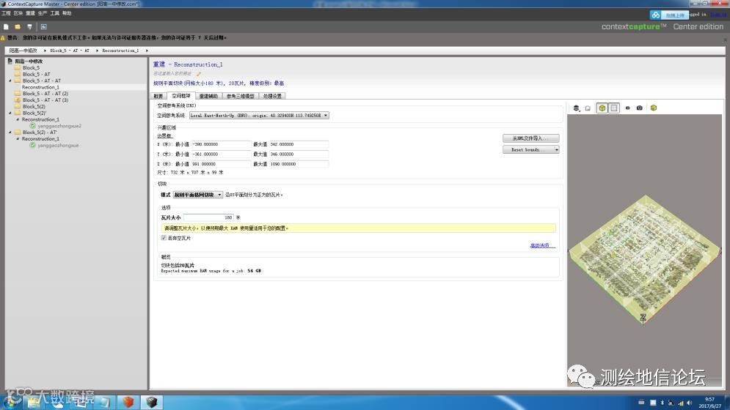Open the layers display menu in the 3D view toolbar
This screenshot has height=410, width=730.
coord(577,108)
